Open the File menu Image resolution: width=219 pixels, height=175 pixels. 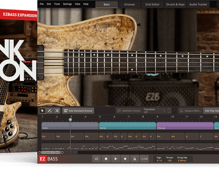42,4
